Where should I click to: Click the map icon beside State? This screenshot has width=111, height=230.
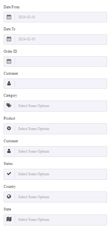tap(9, 219)
